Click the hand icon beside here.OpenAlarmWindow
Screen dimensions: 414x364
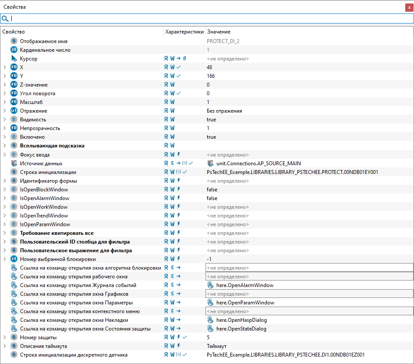[x=211, y=285]
